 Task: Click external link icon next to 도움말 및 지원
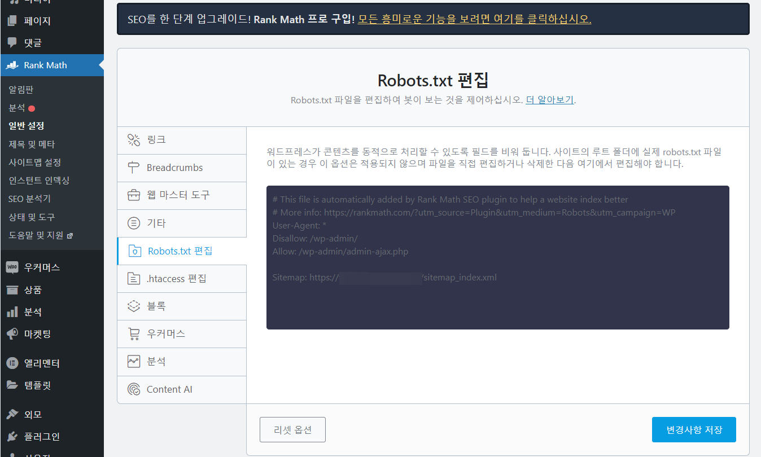point(70,236)
